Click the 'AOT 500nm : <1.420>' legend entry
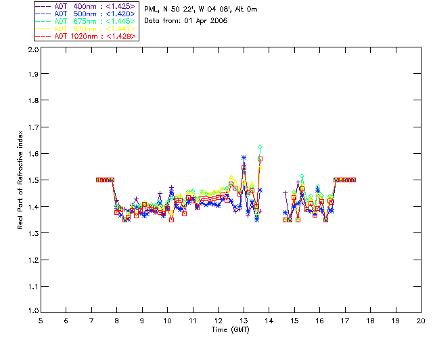Image resolution: width=433 pixels, height=347 pixels. (x=85, y=14)
